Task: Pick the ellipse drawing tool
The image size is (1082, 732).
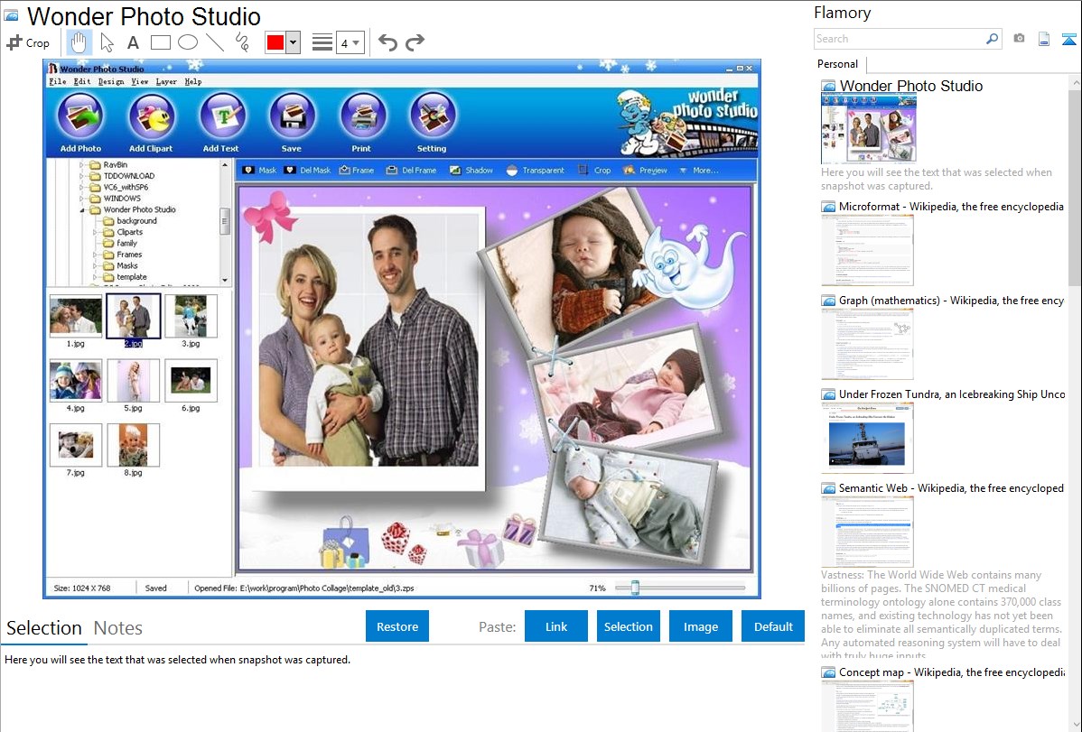Action: [188, 42]
